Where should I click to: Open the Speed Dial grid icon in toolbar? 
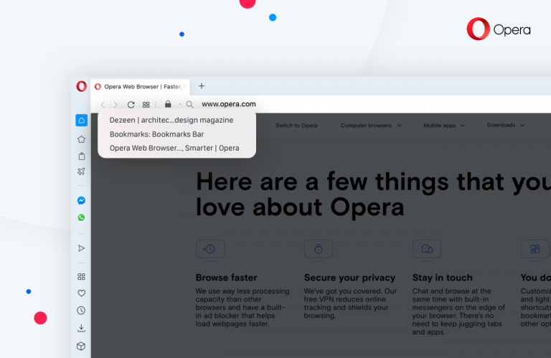(x=146, y=104)
